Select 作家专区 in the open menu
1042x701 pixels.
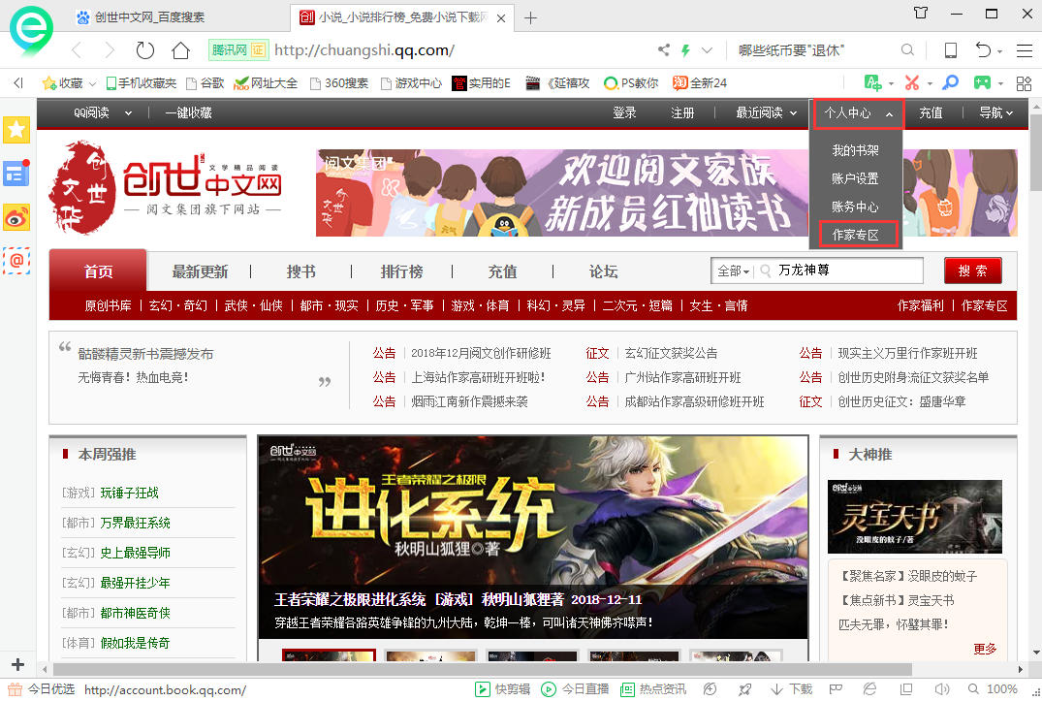point(857,234)
